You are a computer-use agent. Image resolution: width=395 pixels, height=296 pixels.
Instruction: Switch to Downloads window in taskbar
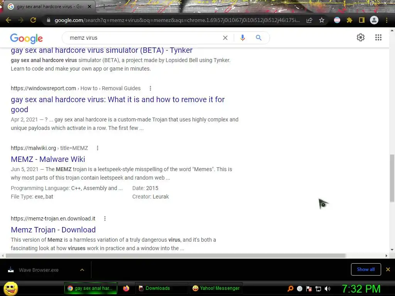coord(162,288)
